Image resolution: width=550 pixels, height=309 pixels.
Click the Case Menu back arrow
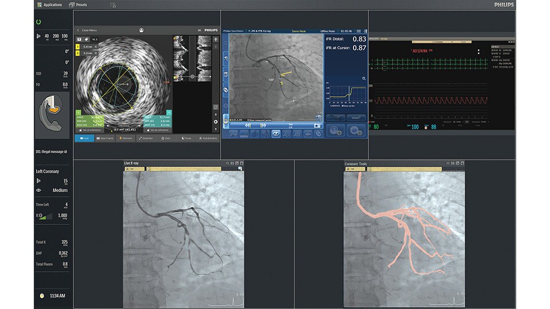coord(78,30)
